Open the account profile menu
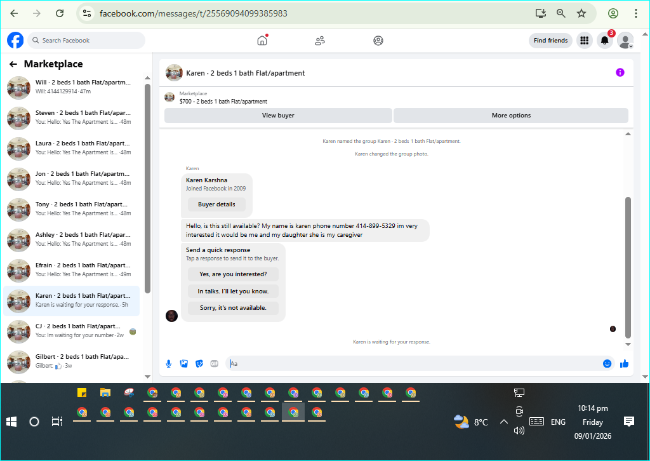This screenshot has width=650, height=461. [625, 40]
